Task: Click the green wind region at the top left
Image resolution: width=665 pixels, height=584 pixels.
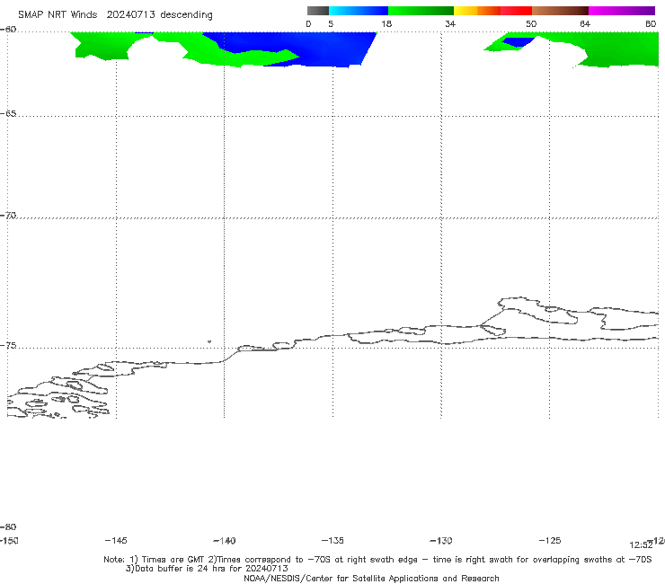Action: (x=102, y=46)
